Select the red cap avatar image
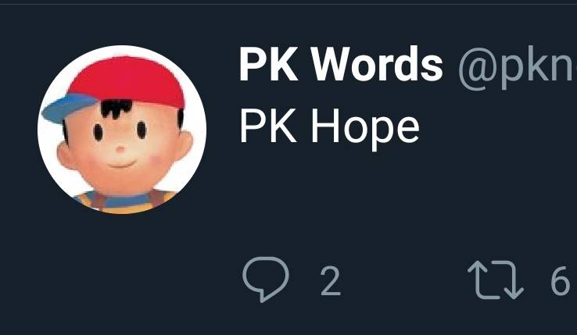Screen dimensions: 577x335 pos(122,130)
